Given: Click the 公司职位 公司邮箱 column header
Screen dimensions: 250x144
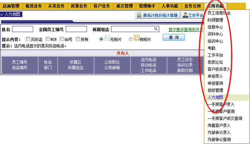Looking at the screenshot, I should coord(112,65).
